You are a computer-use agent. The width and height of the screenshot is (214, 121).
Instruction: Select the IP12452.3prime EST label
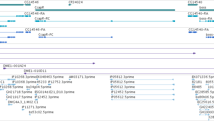coord(47,97)
